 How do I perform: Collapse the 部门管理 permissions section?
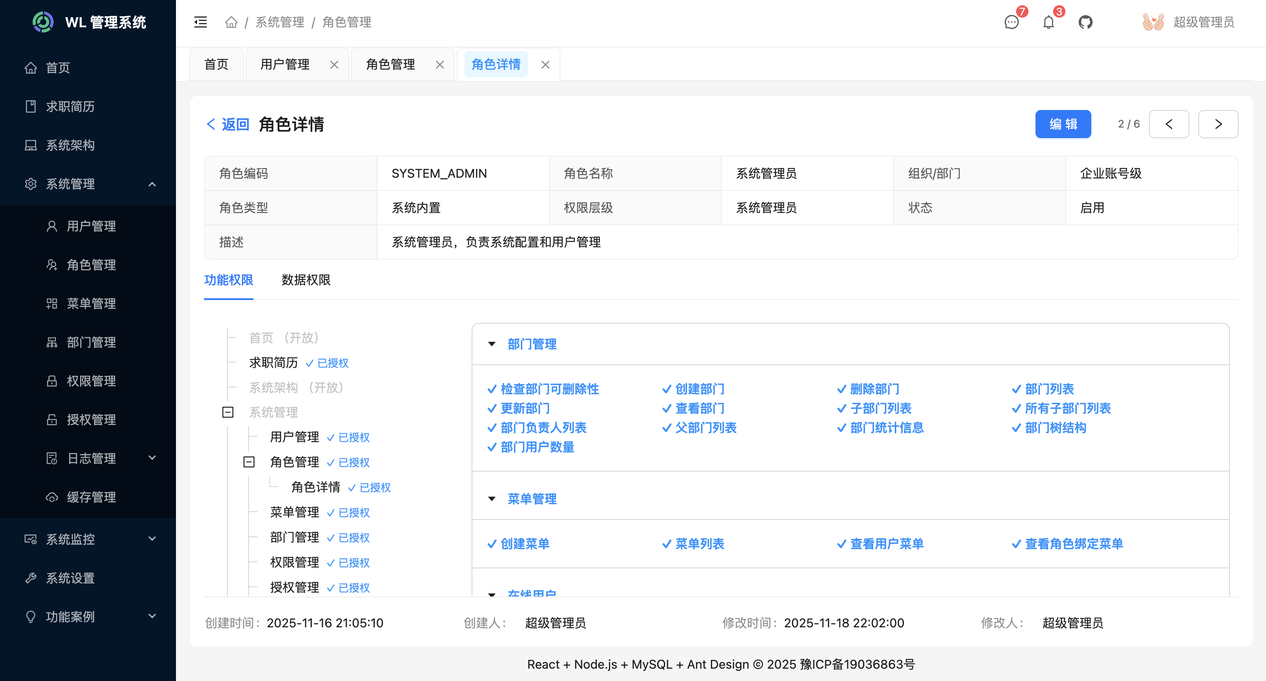click(491, 344)
